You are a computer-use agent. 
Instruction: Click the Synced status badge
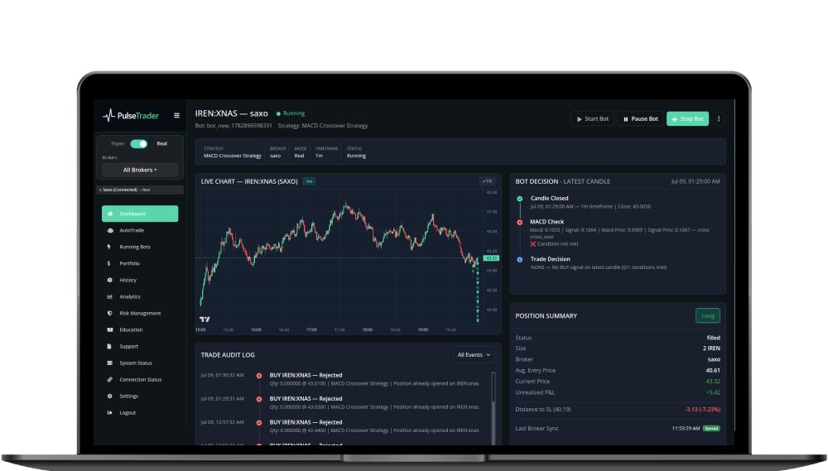pos(711,428)
